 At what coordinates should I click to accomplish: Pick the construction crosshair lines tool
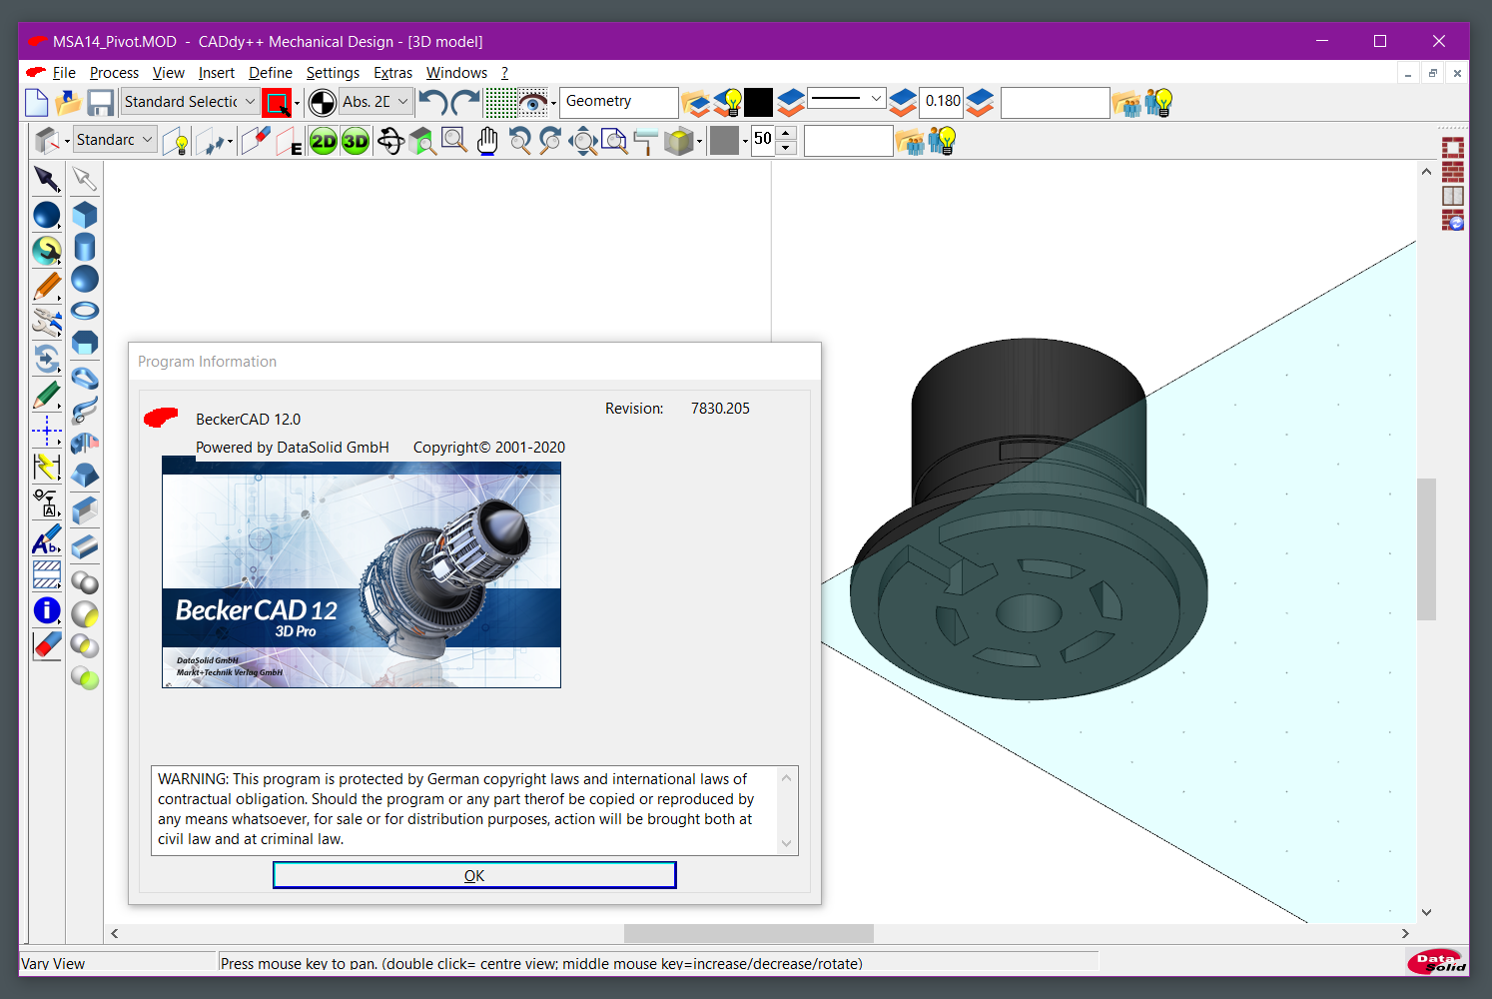(x=47, y=432)
